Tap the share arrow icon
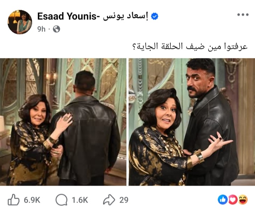Viewport: 255px width, 210px height. (109, 200)
